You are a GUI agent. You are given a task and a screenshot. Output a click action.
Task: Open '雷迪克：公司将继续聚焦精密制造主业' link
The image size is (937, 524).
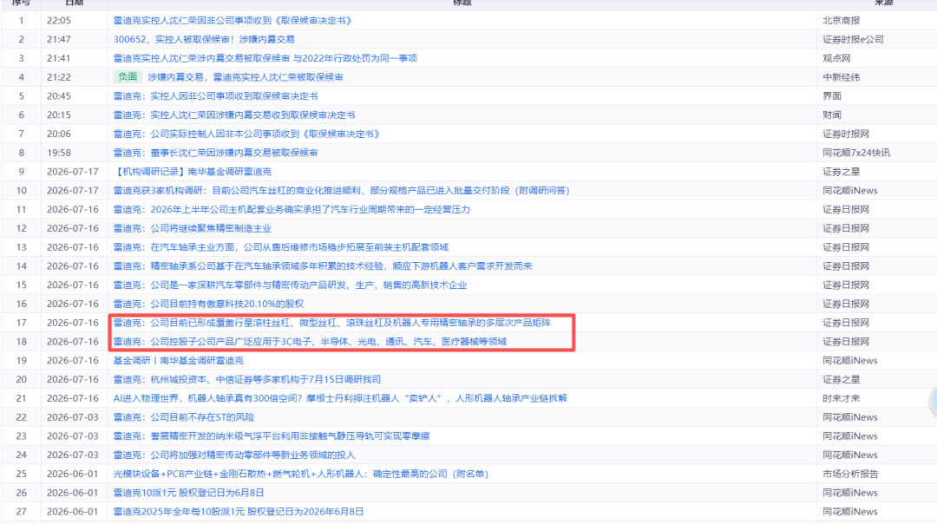pyautogui.click(x=193, y=228)
